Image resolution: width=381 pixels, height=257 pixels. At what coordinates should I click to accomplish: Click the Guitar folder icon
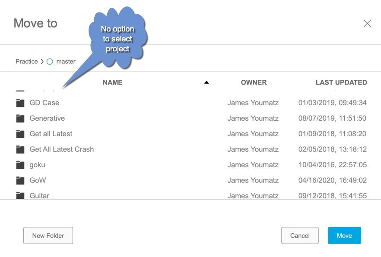pyautogui.click(x=20, y=196)
